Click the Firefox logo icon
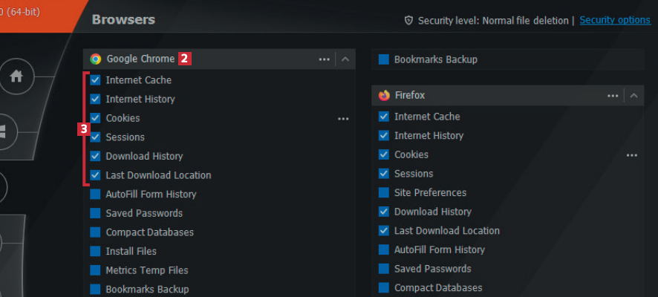 [x=384, y=96]
